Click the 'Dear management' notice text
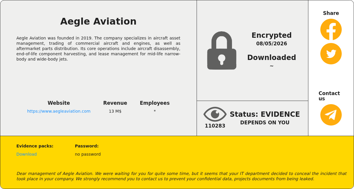The height and width of the screenshot is (189, 354). coord(181,176)
